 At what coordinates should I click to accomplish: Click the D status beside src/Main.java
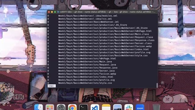tap(48, 62)
